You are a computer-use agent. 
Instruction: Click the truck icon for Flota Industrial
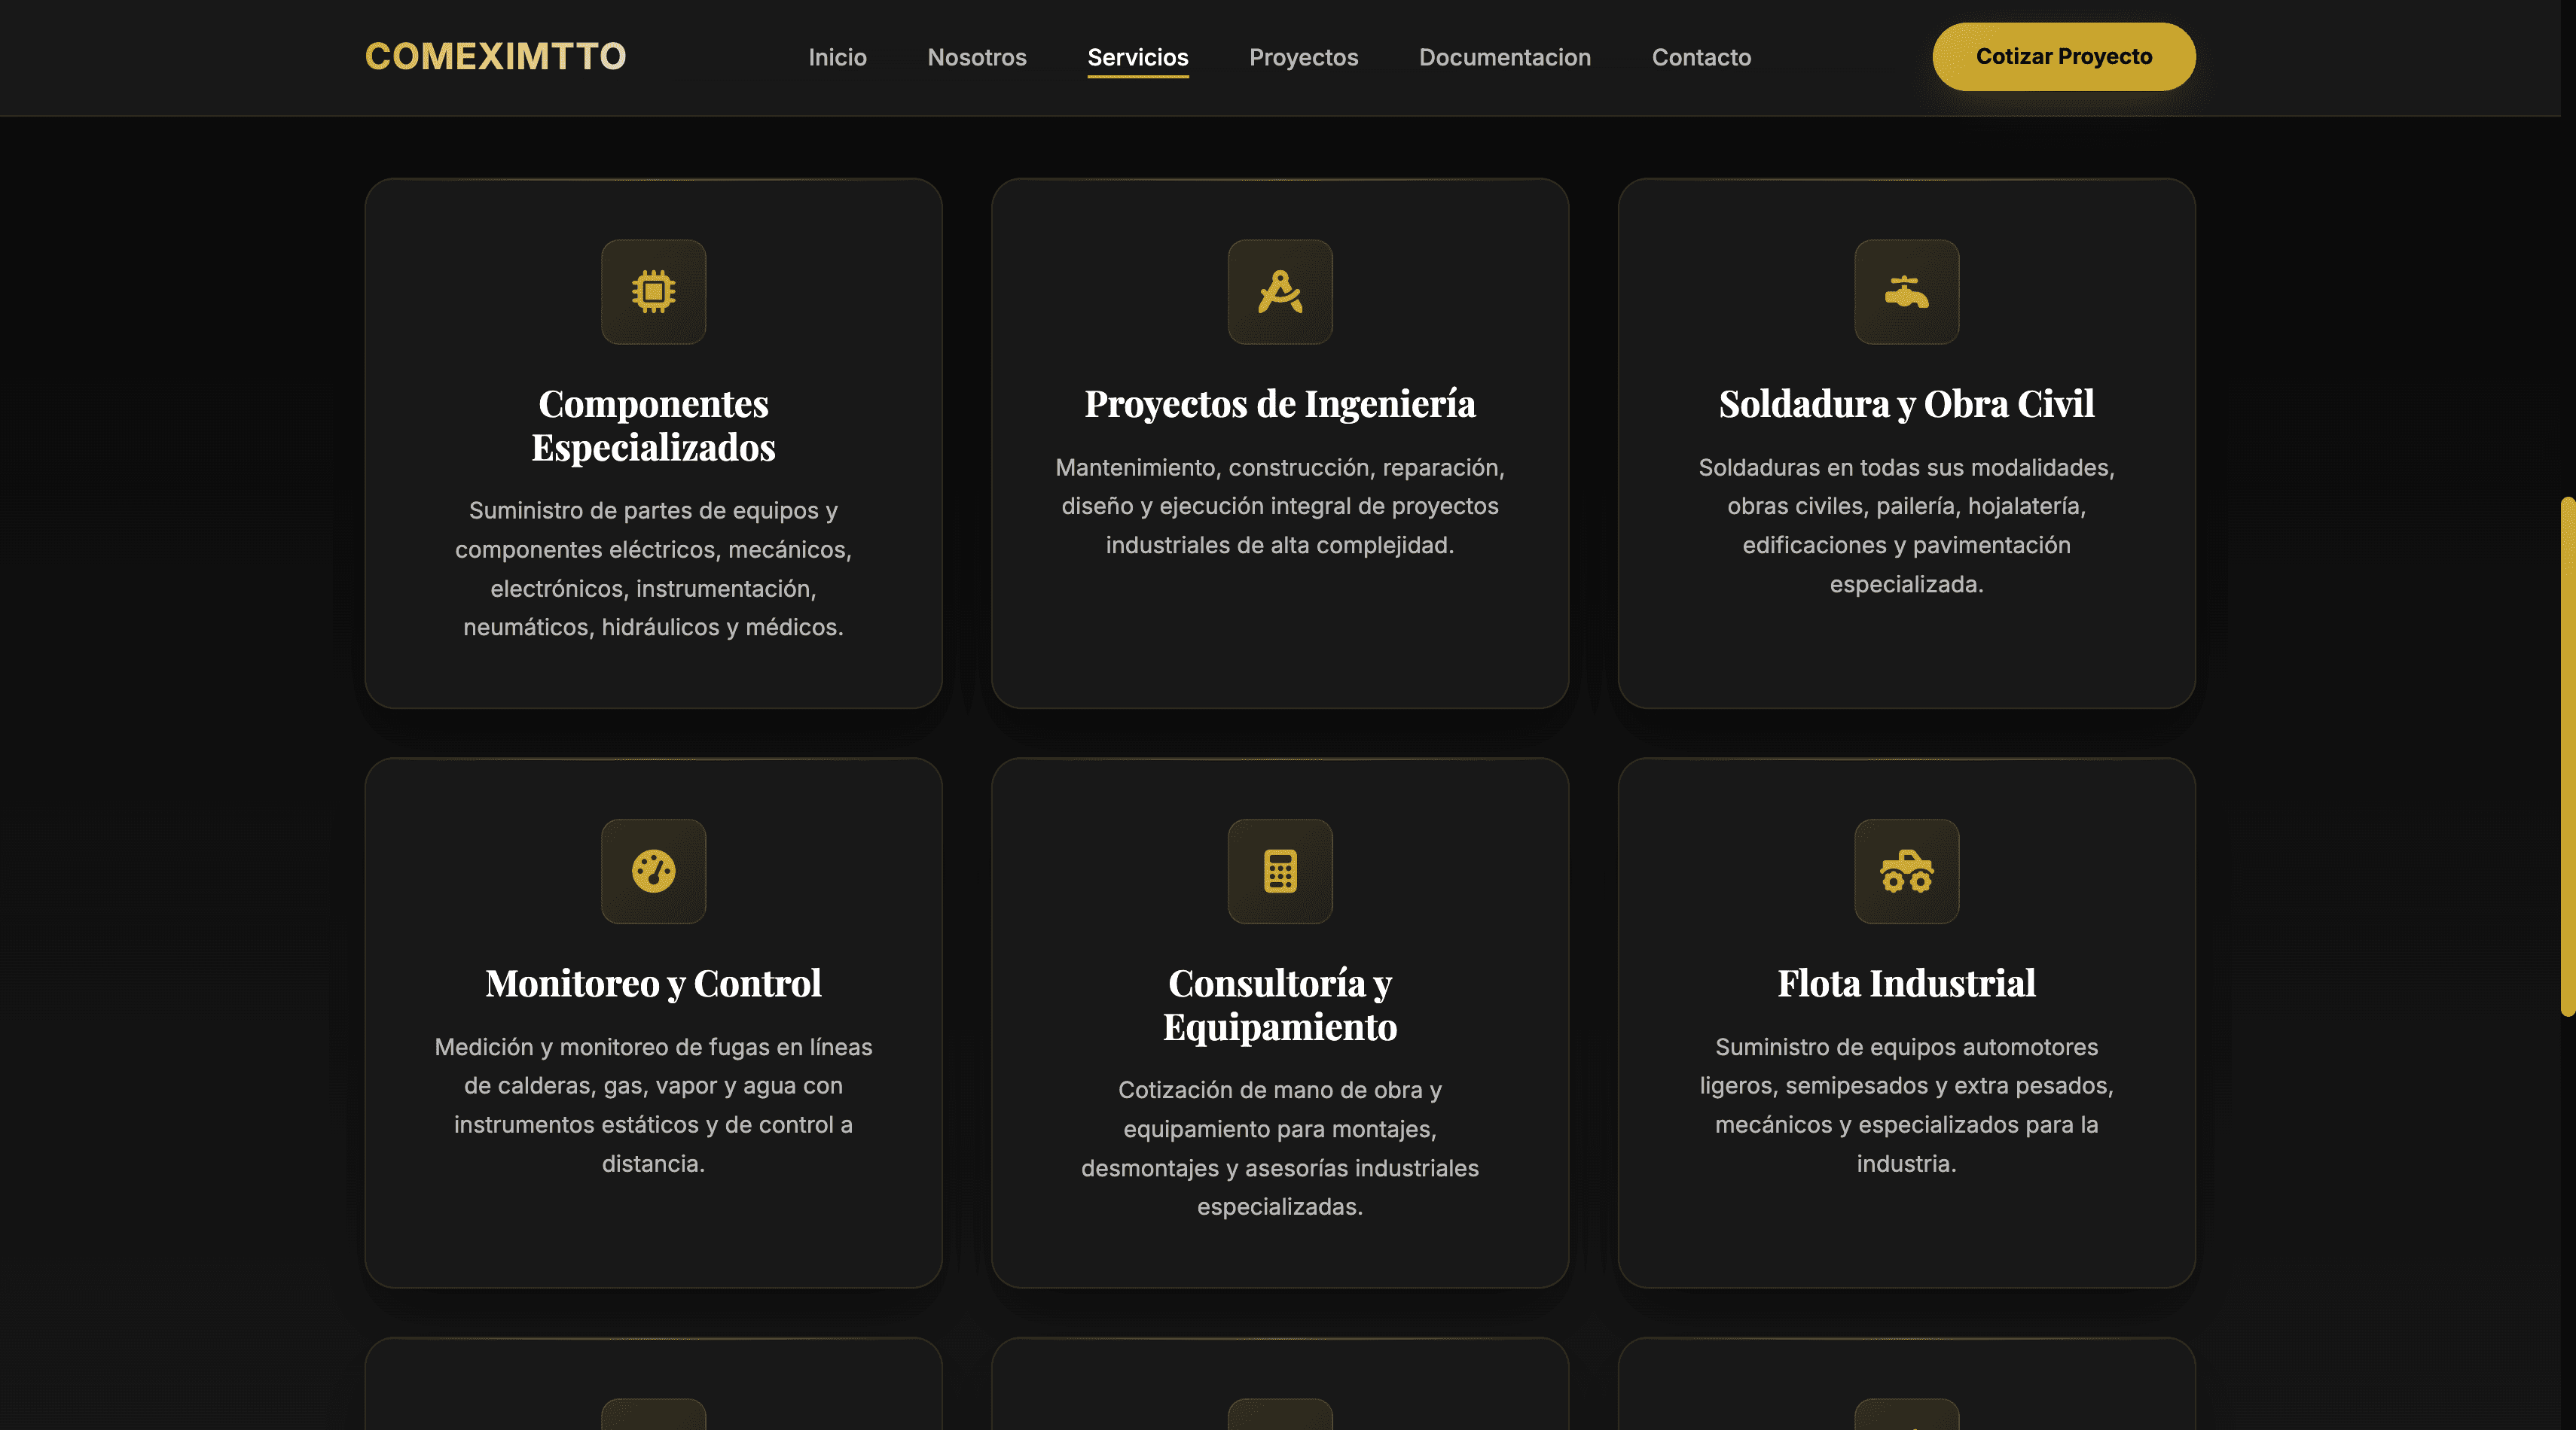pyautogui.click(x=1906, y=872)
